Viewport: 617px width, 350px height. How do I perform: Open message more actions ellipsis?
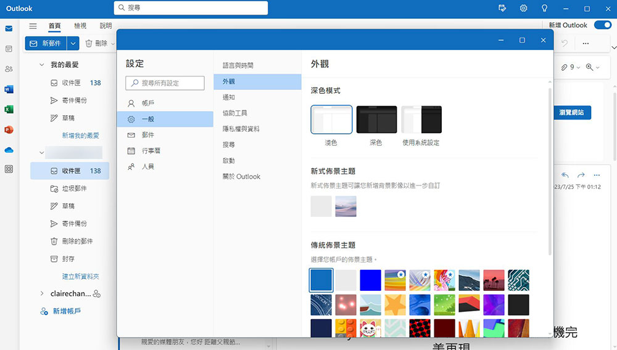[x=597, y=175]
